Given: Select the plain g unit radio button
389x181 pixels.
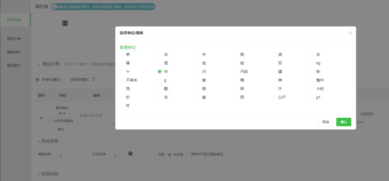Looking at the screenshot, I should [160, 80].
